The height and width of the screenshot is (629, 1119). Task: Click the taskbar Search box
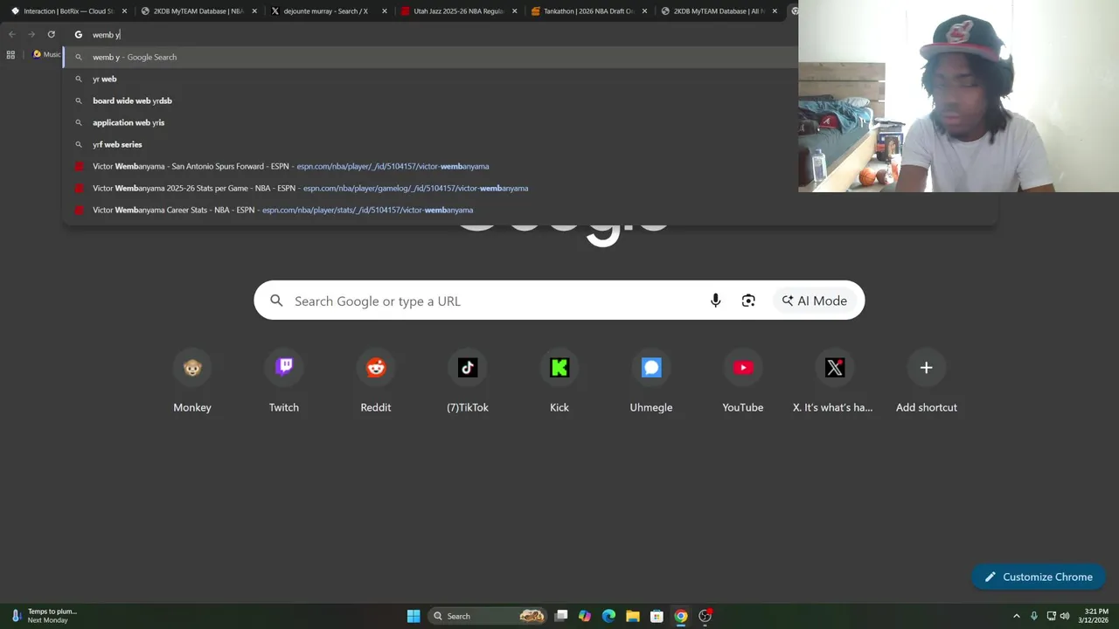click(488, 616)
